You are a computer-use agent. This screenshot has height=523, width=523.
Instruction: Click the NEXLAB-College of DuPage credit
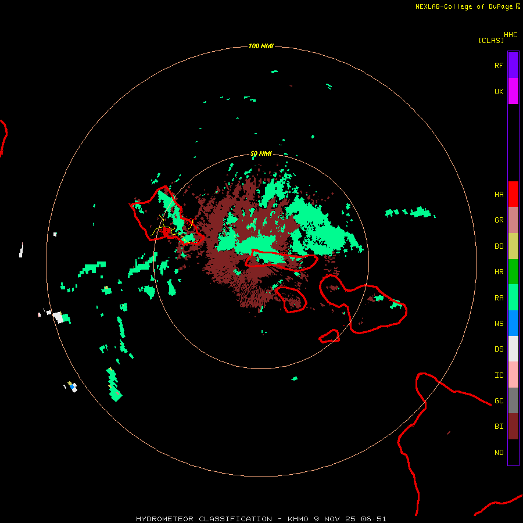(x=464, y=6)
